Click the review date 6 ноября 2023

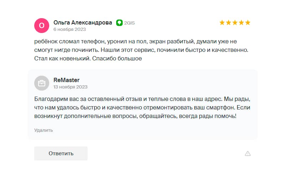click(70, 29)
